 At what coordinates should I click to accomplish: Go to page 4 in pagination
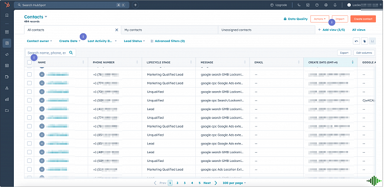[x=192, y=183]
